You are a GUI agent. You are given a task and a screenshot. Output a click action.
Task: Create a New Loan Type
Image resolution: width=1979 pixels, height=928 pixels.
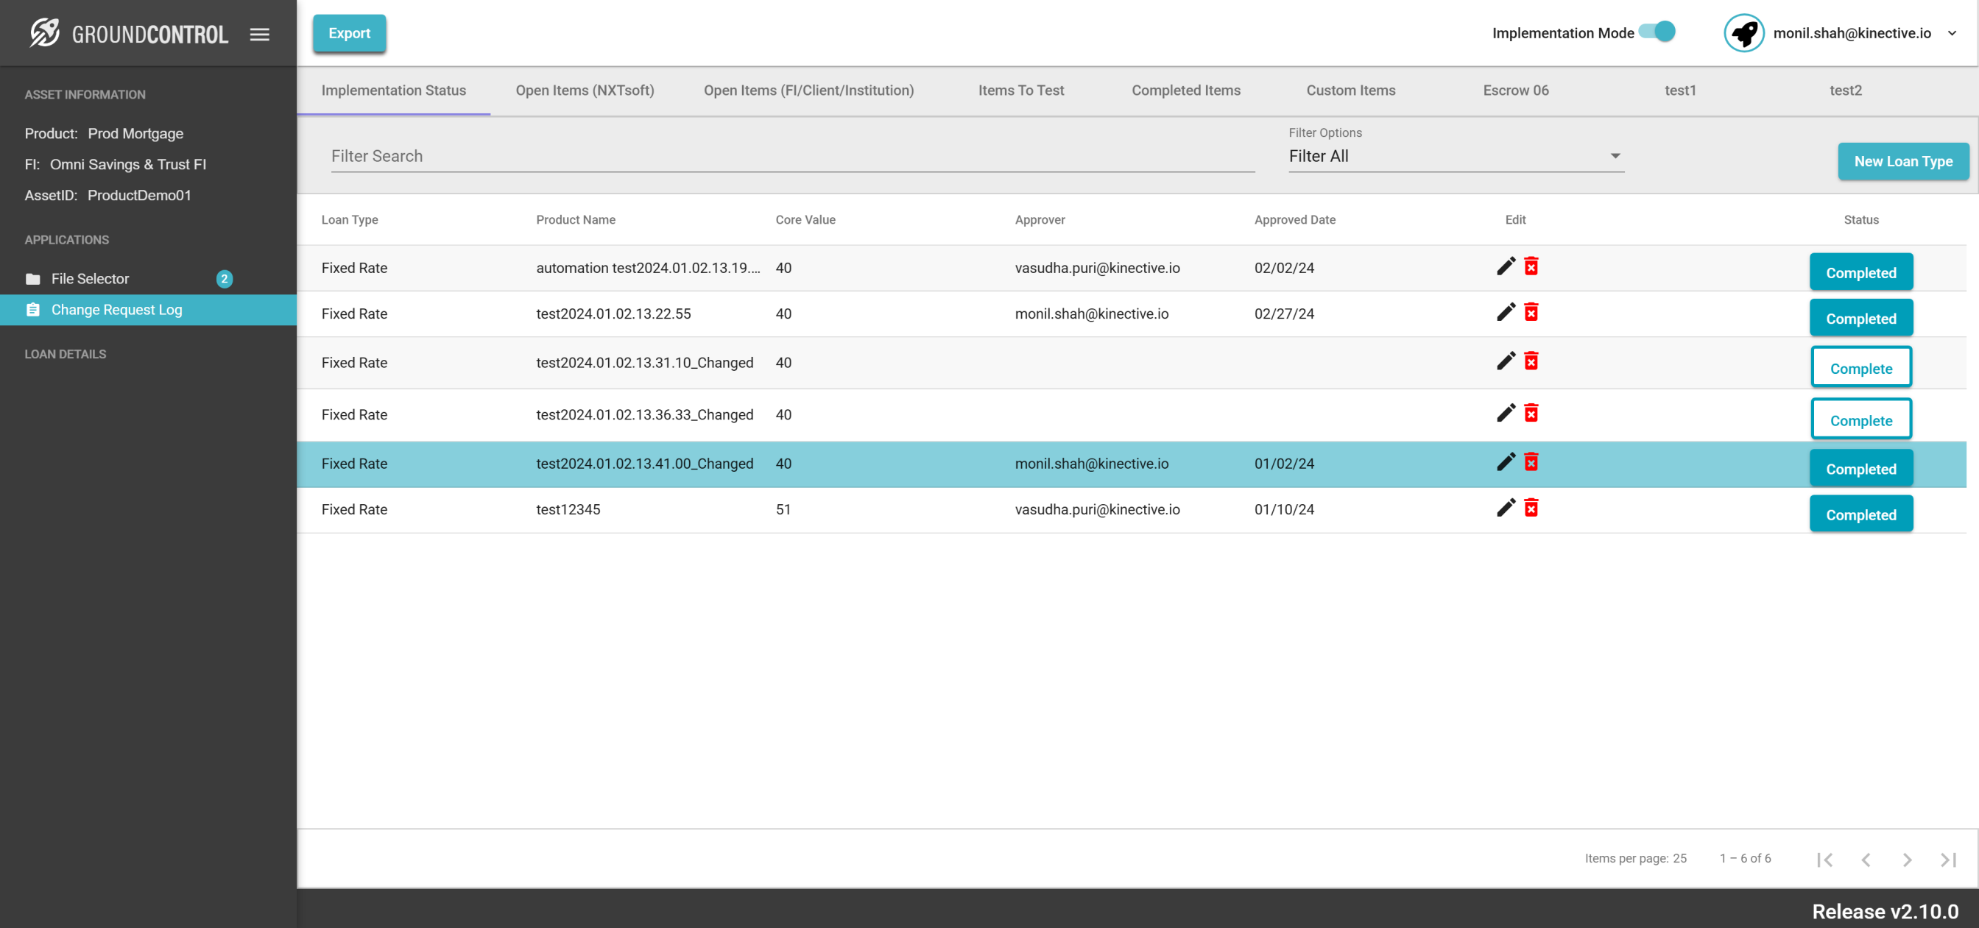click(1902, 161)
